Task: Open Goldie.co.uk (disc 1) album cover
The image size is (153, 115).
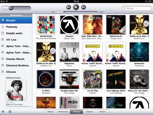Action: pos(139,25)
